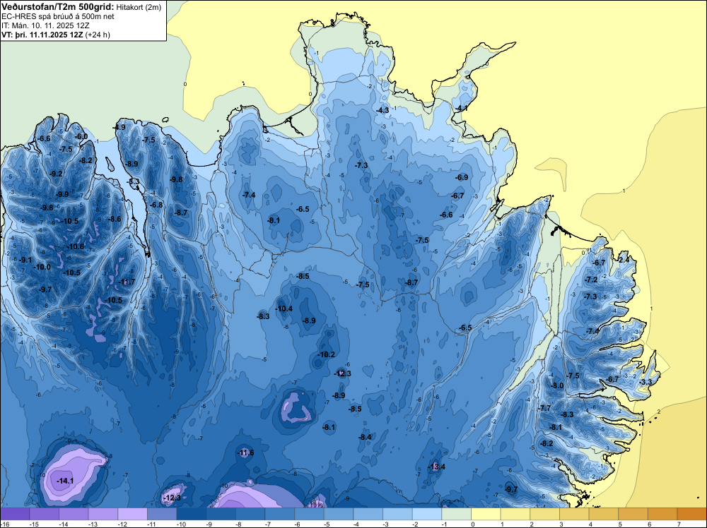Select the -7.2 temperature reading
The width and height of the screenshot is (707, 528).
click(591, 280)
